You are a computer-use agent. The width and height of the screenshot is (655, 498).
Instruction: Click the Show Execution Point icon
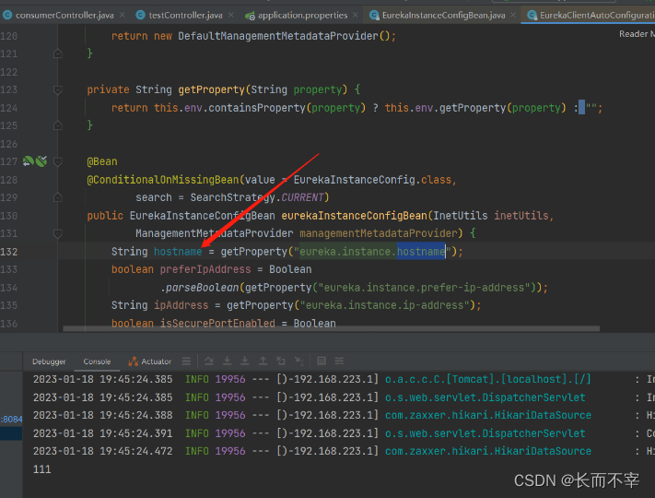[x=186, y=361]
